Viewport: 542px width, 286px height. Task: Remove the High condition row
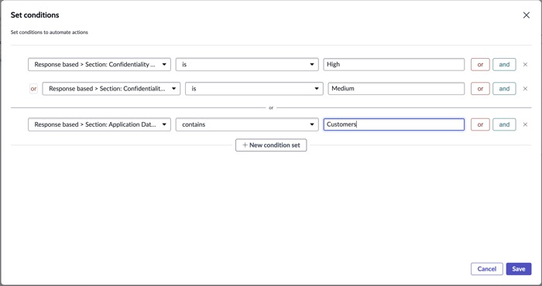pos(525,64)
